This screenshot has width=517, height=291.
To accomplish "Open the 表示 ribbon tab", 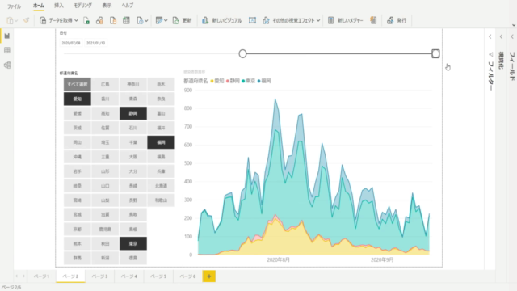I will click(x=107, y=6).
